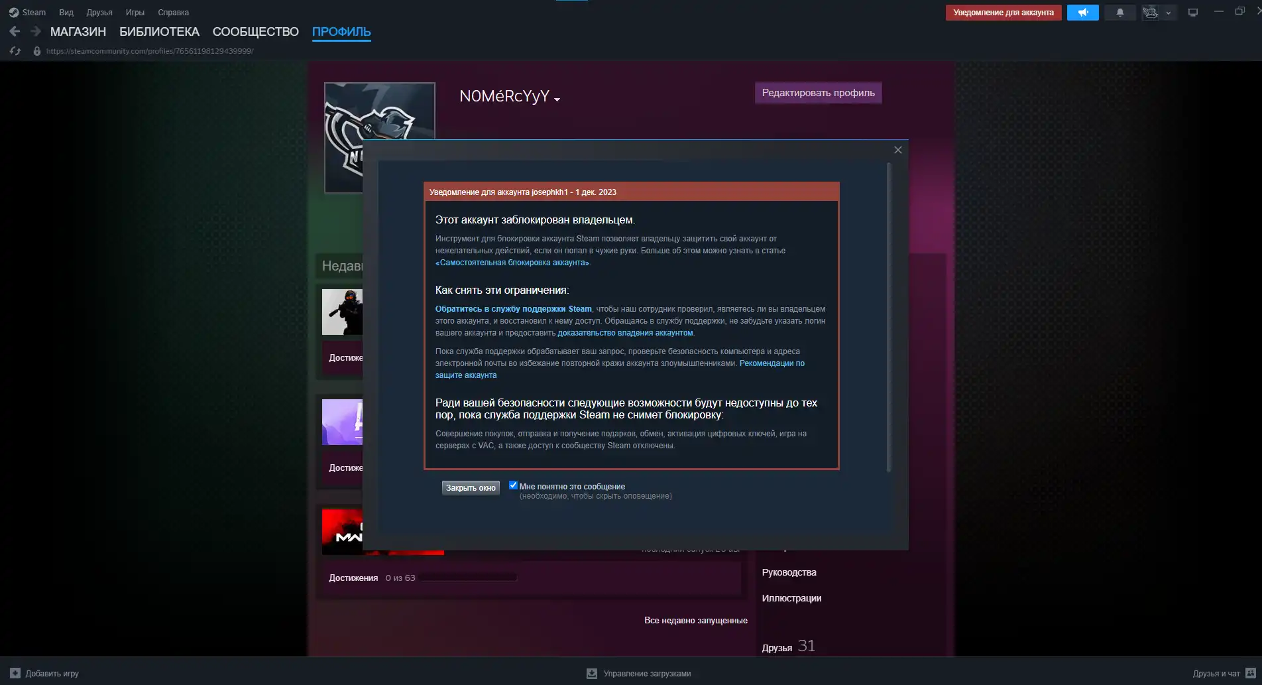Viewport: 1262px width, 685px height.
Task: Select the ПРОФИЛЬ tab
Action: [341, 32]
